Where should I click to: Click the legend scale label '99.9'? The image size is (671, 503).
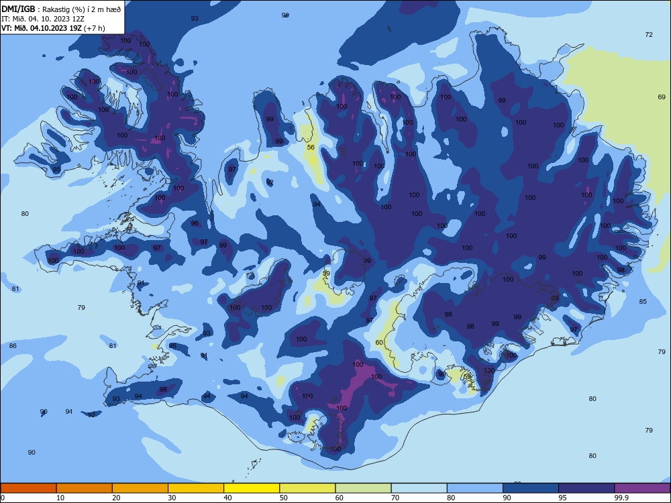(621, 498)
